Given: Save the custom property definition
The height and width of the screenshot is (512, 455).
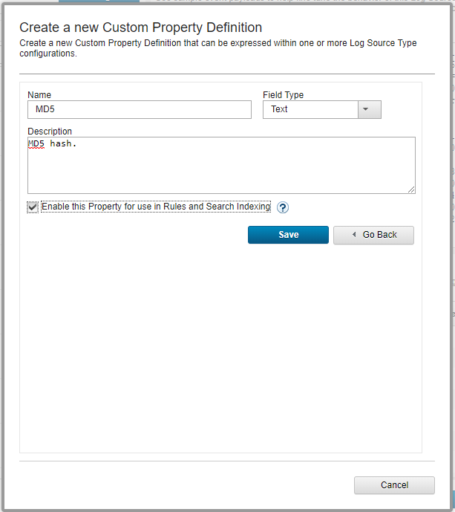Looking at the screenshot, I should (x=288, y=235).
